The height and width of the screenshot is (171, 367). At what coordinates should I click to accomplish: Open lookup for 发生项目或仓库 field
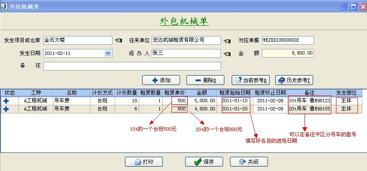[x=118, y=40]
